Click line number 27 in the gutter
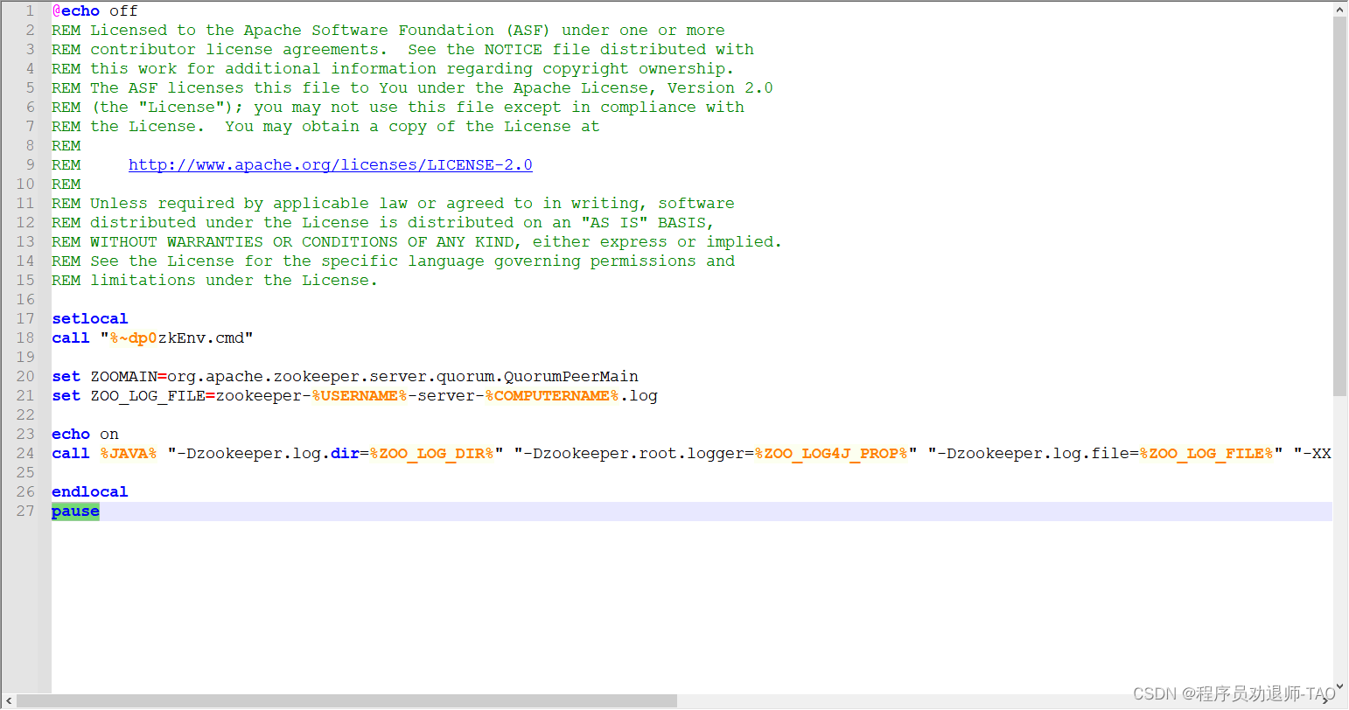Screen dimensions: 1349x710 point(25,511)
